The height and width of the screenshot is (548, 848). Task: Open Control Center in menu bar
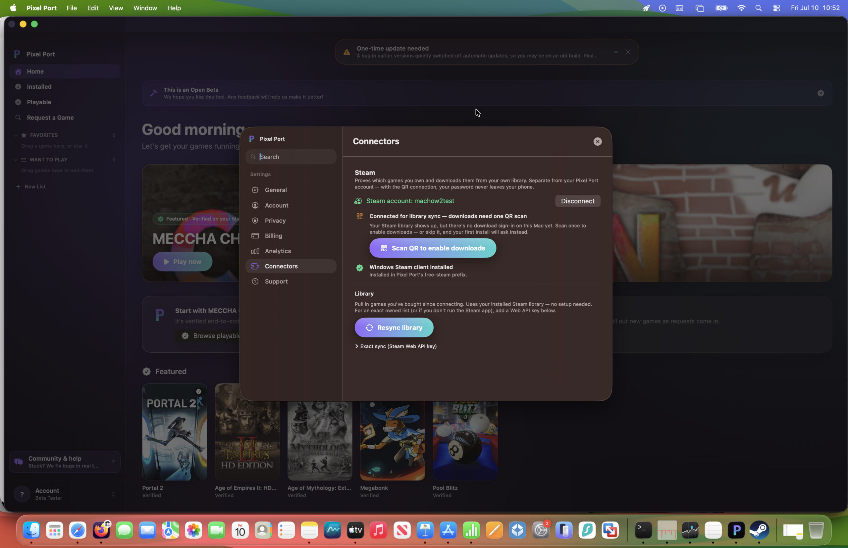click(776, 8)
